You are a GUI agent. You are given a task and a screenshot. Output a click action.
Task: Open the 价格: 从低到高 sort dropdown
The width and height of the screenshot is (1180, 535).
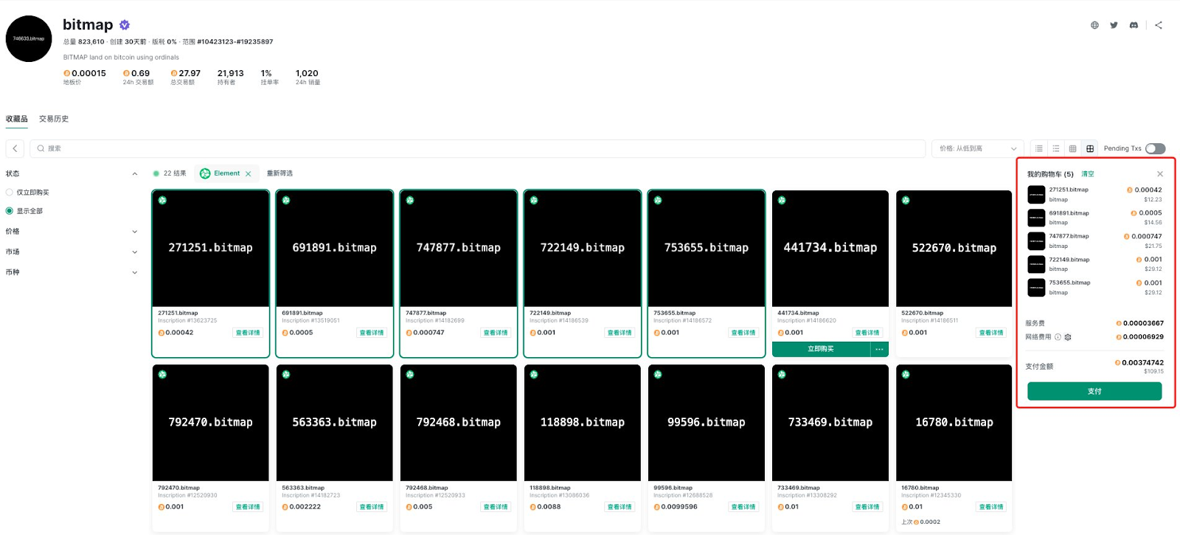(x=978, y=148)
